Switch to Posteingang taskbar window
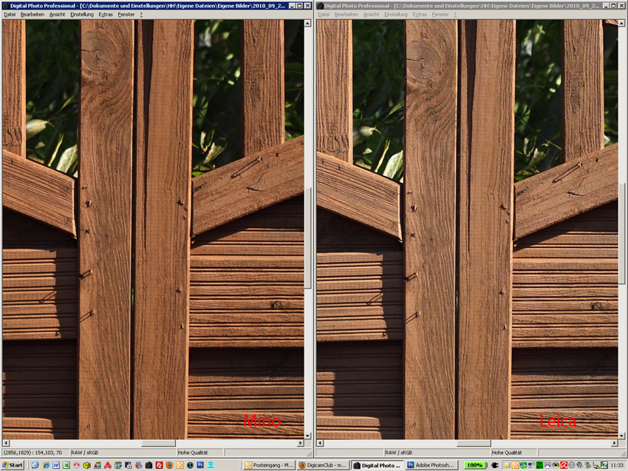This screenshot has width=628, height=471. pos(269,465)
